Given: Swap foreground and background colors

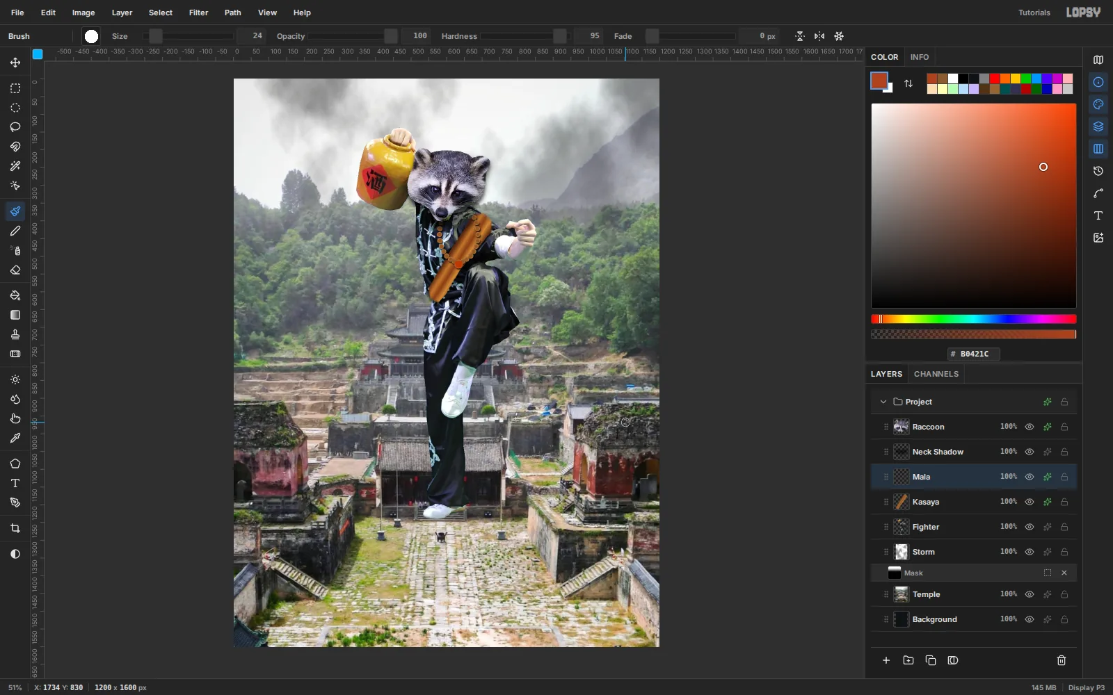Looking at the screenshot, I should pyautogui.click(x=908, y=83).
